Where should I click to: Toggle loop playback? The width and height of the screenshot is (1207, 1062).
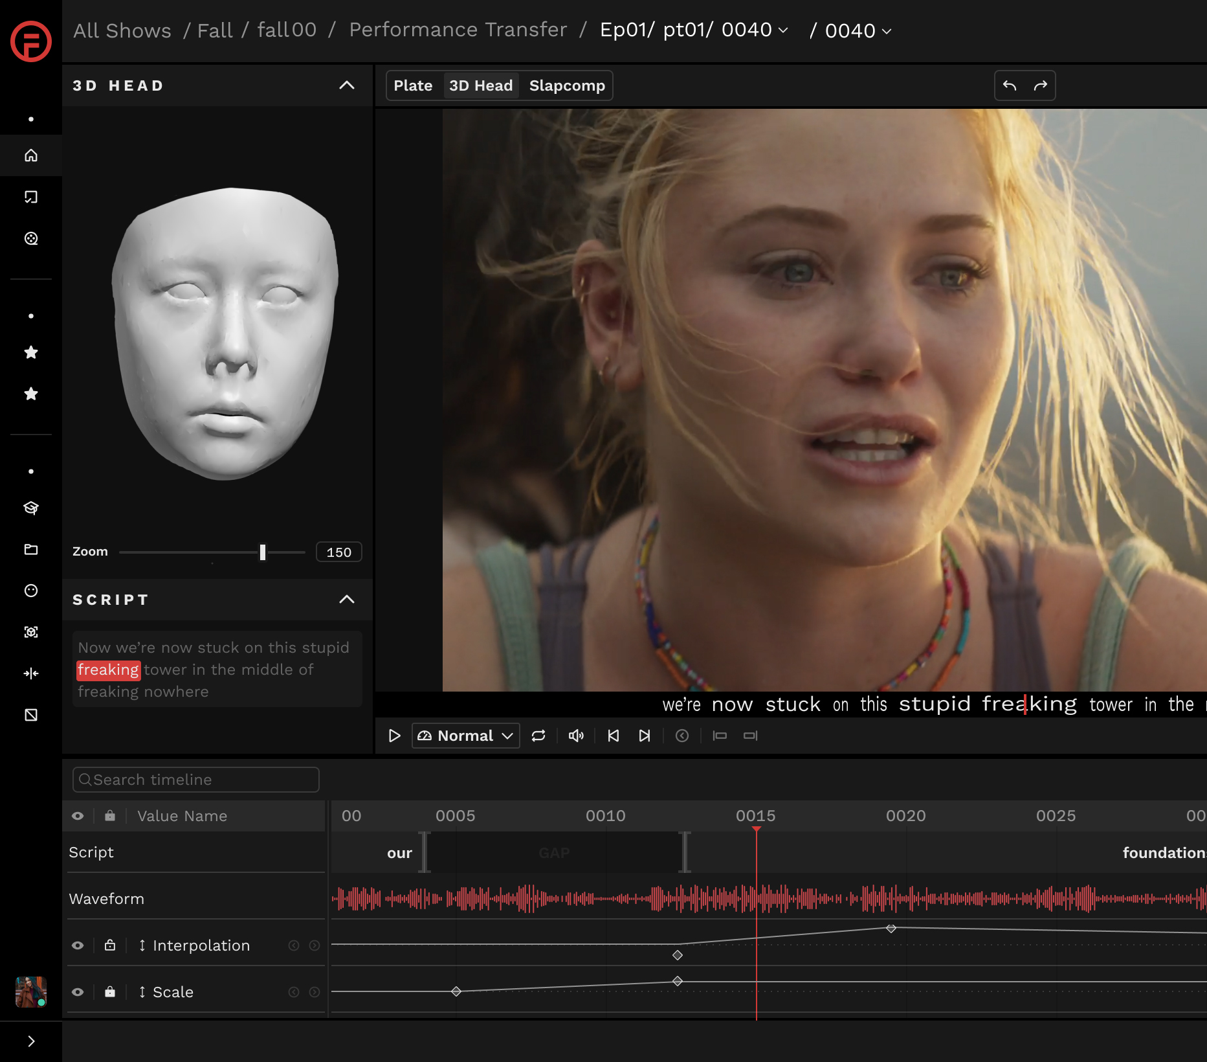tap(538, 736)
